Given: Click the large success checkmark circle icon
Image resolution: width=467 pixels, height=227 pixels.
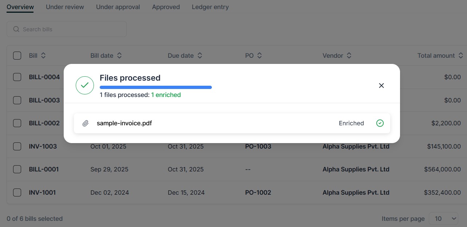Looking at the screenshot, I should tap(84, 85).
